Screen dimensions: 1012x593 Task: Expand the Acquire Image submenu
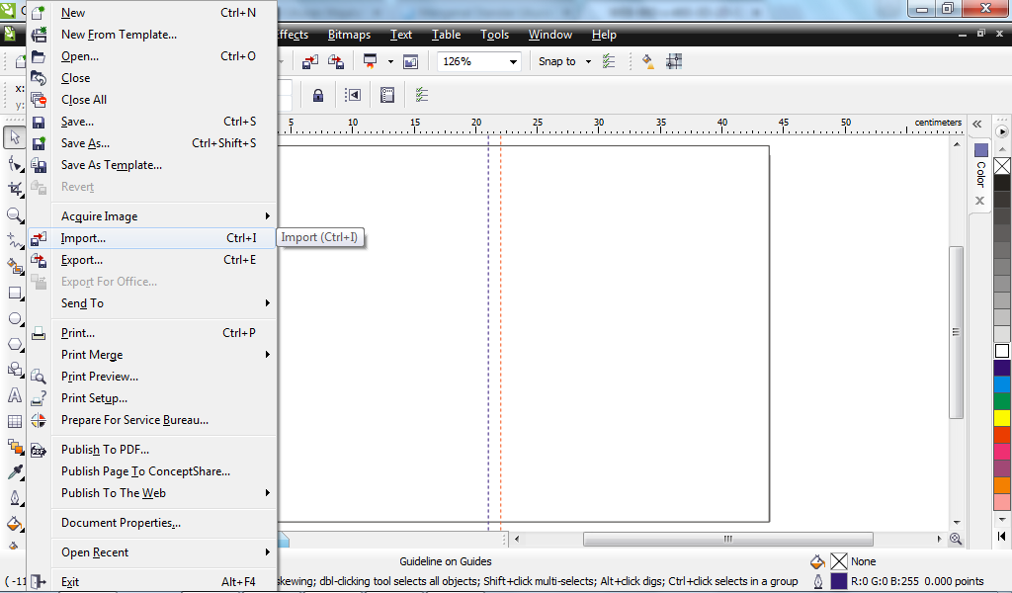point(267,216)
